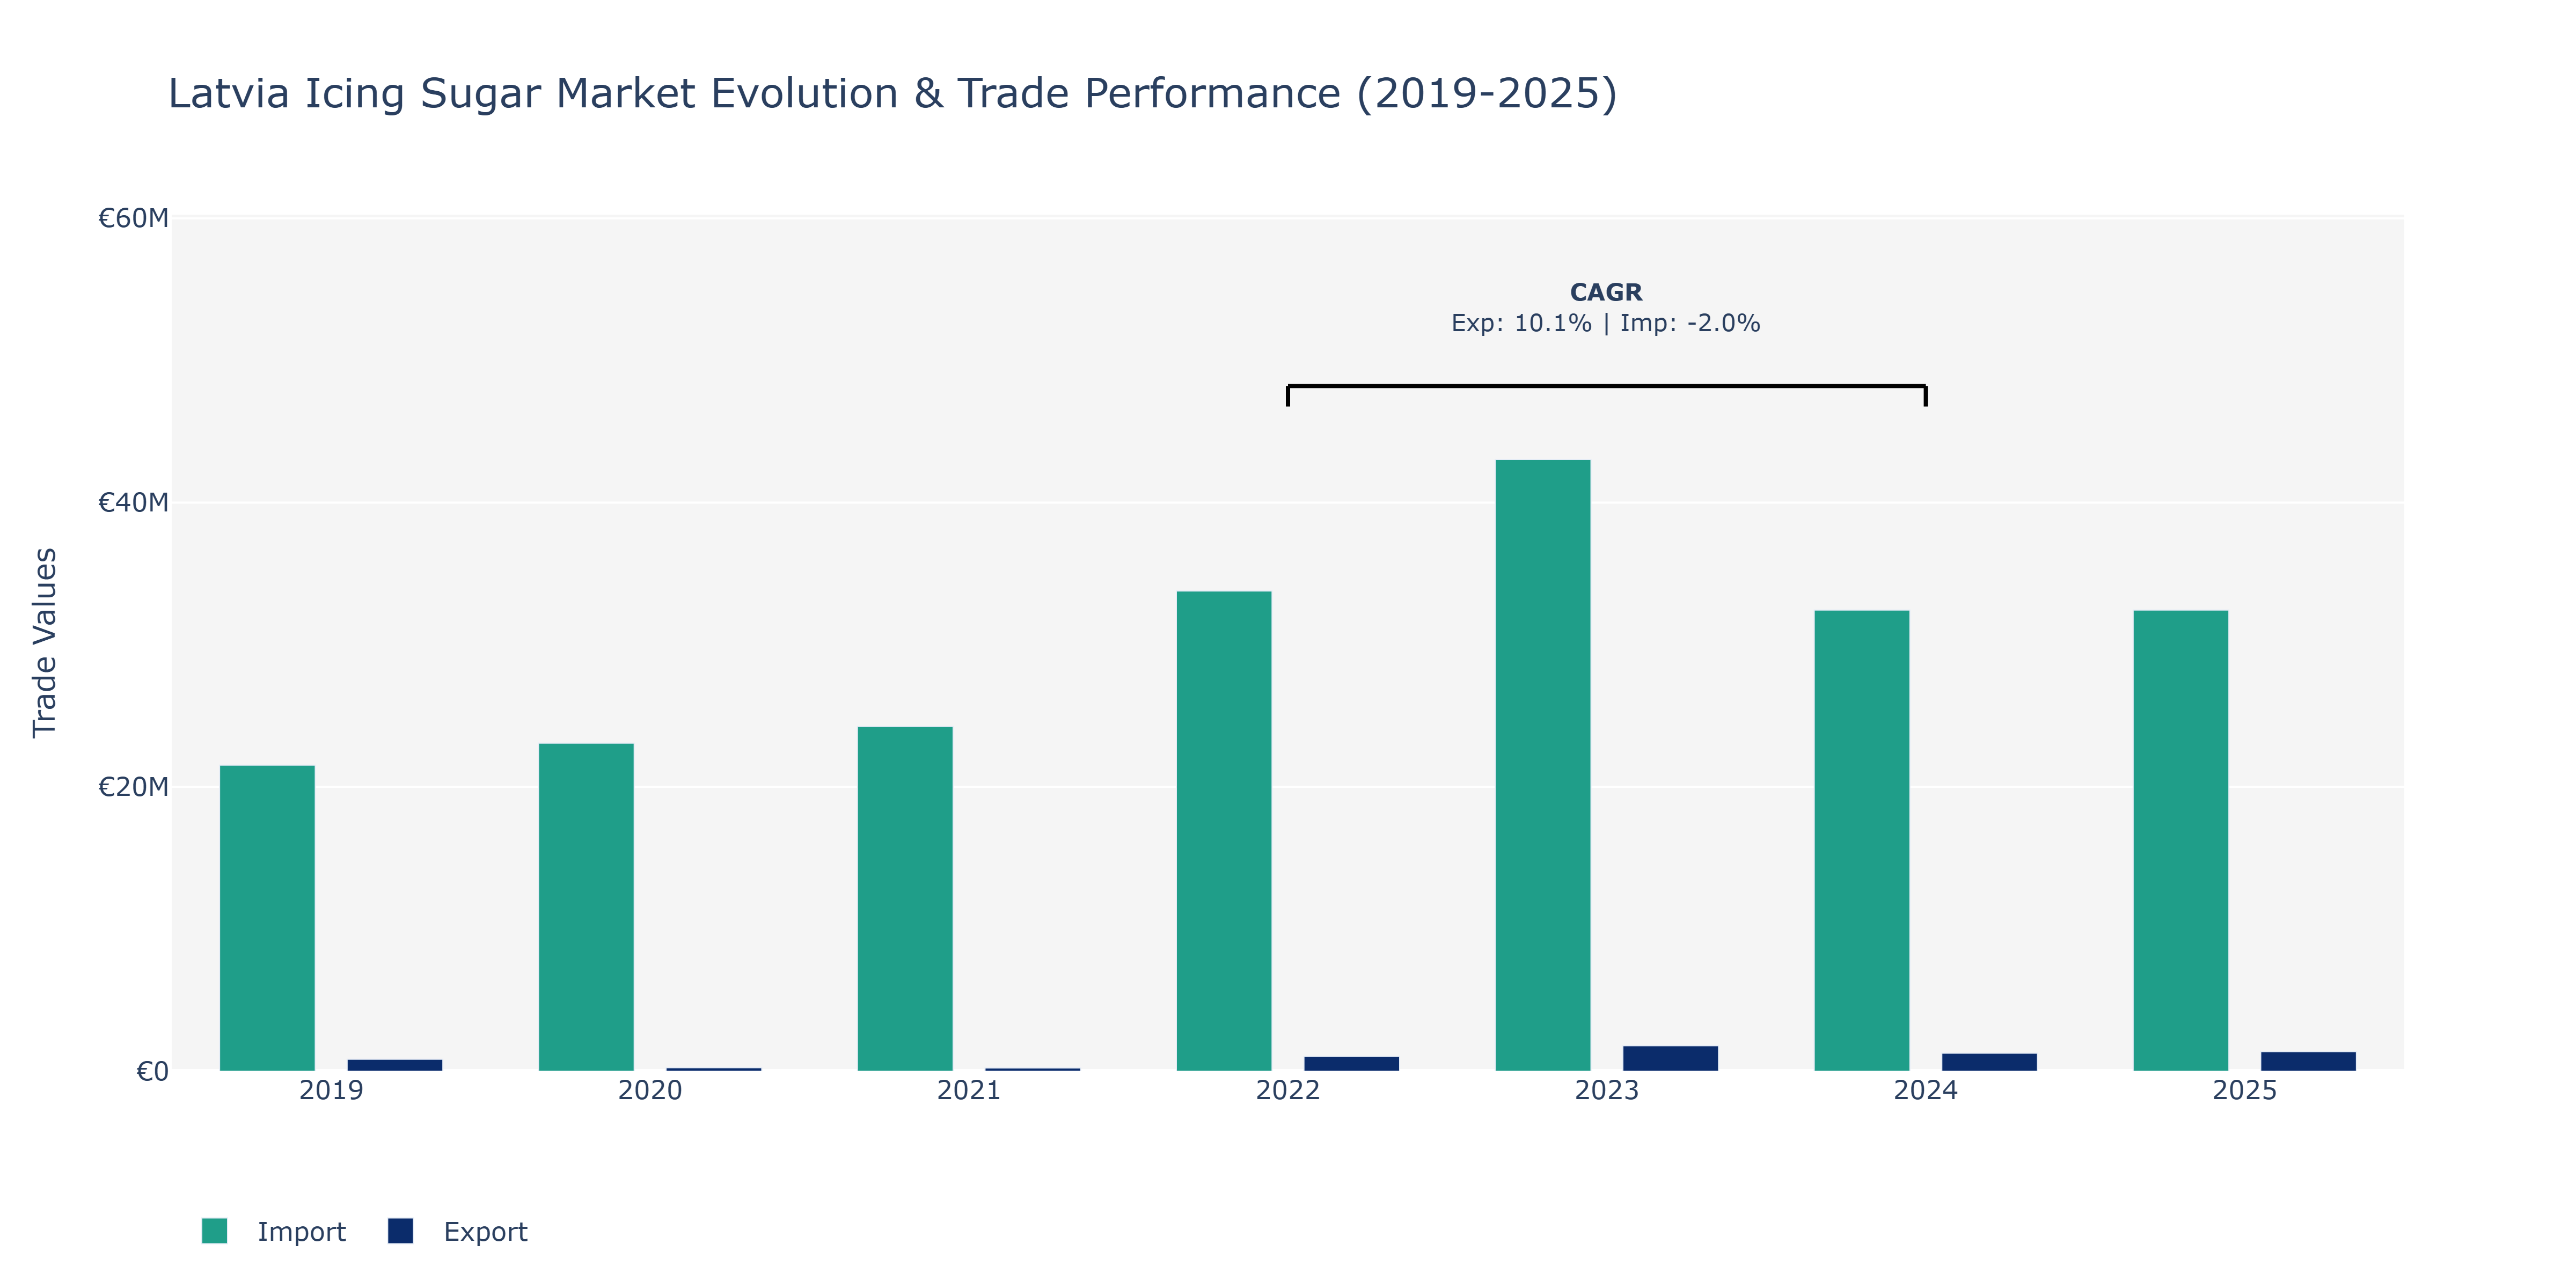Image resolution: width=2576 pixels, height=1288 pixels.
Task: Toggle the Import legend label
Action: click(x=301, y=1231)
